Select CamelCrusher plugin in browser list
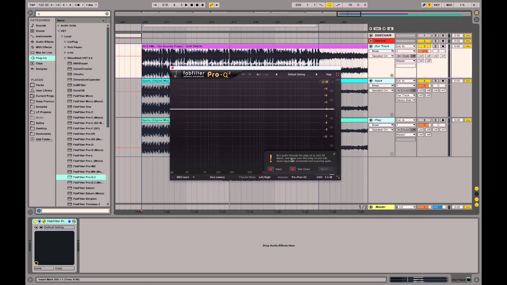This screenshot has height=285, width=507. point(82,68)
